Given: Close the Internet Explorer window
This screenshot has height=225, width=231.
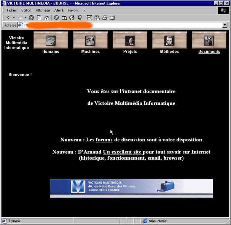Looking at the screenshot, I should pyautogui.click(x=226, y=3).
